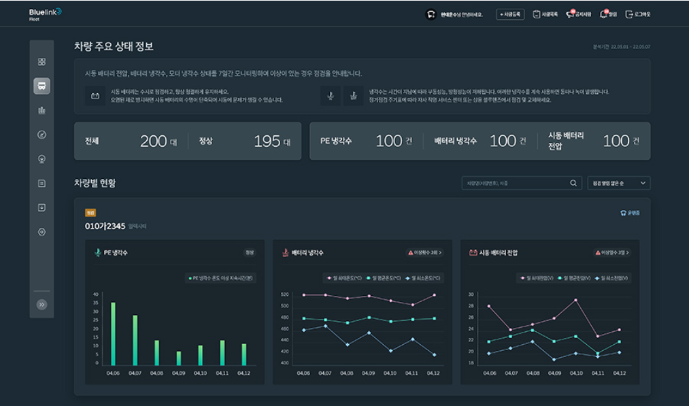Open the dashboard grid icon in sidebar
Screen dimensions: 689x406
click(x=41, y=61)
